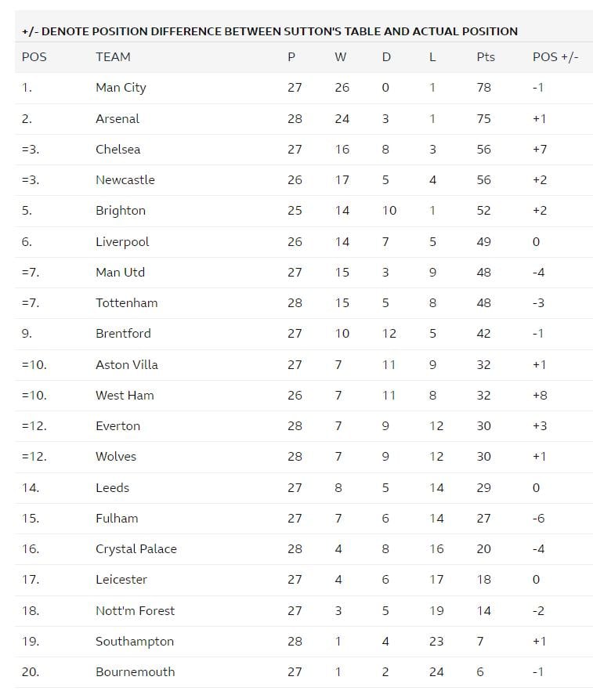Click Liverpool team name

click(x=122, y=242)
